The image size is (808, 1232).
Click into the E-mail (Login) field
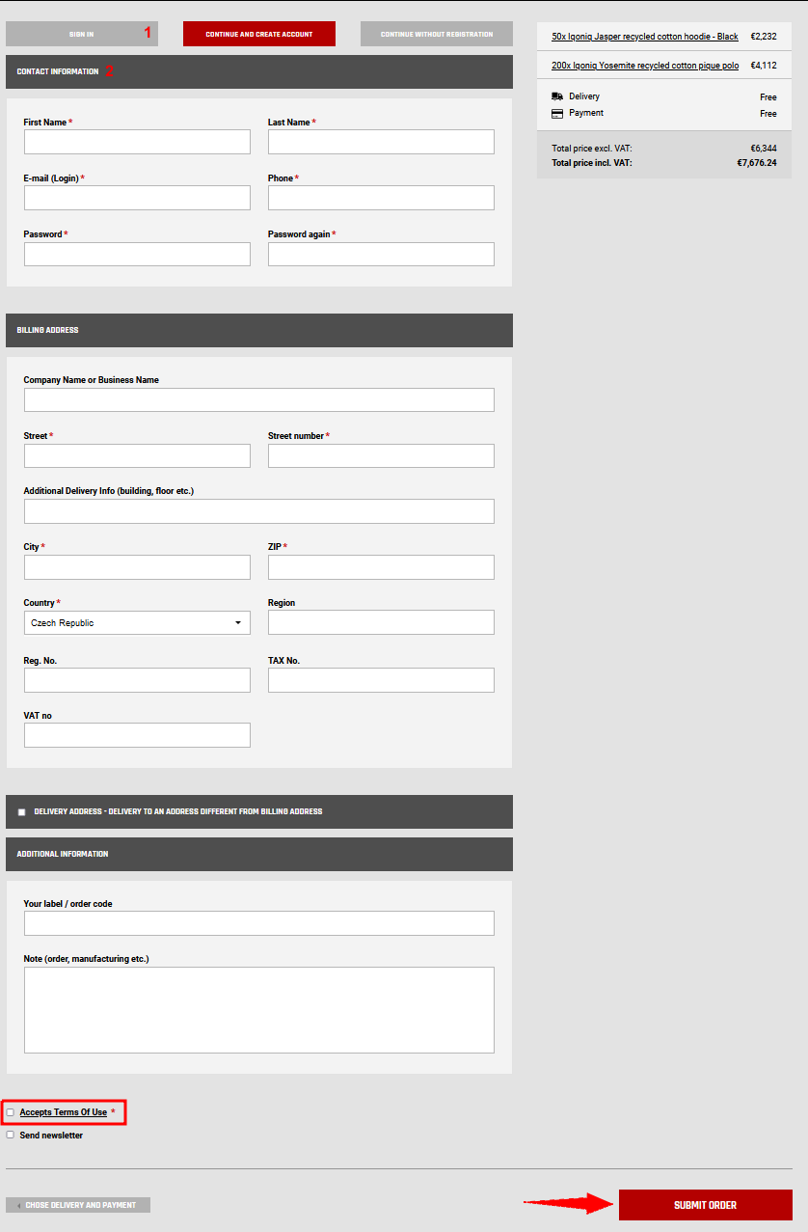137,198
